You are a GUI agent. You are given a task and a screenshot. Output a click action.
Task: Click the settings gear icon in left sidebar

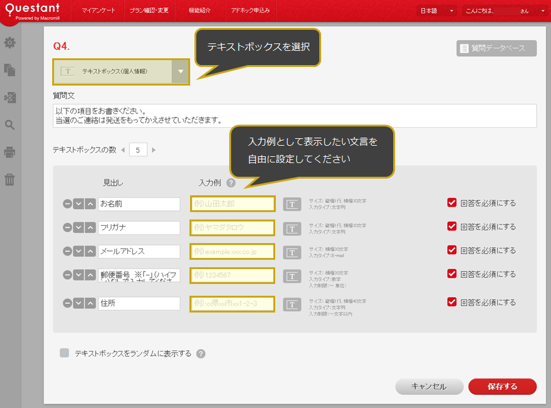(10, 43)
